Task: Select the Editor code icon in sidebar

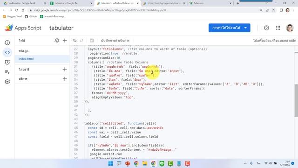Action: pyautogui.click(x=7, y=52)
